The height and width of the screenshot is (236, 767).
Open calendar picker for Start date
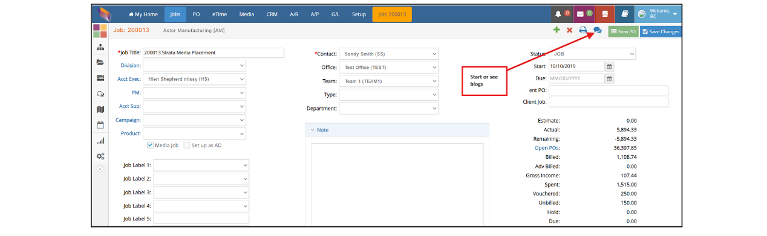coord(610,66)
